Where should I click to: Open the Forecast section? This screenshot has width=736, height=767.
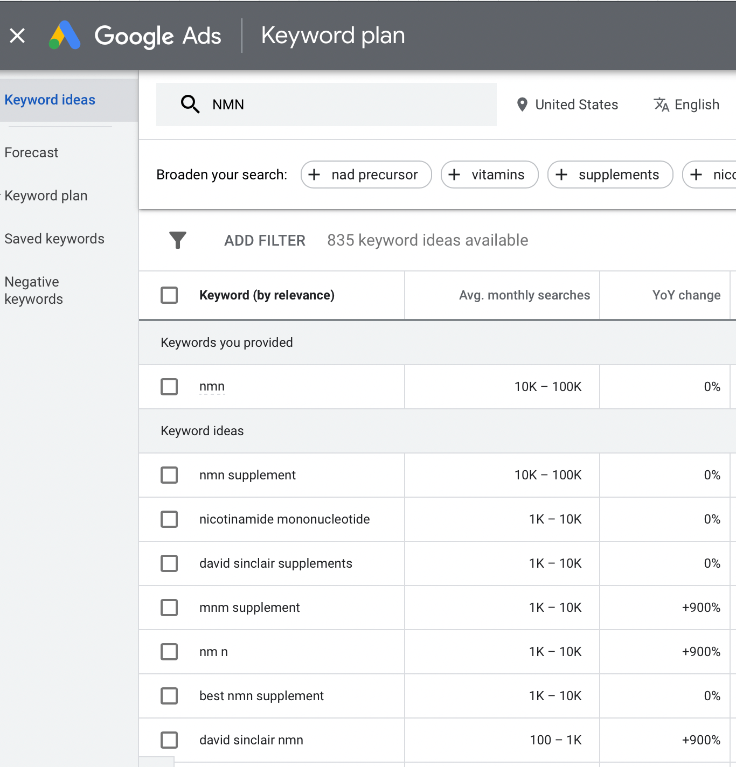pyautogui.click(x=31, y=152)
